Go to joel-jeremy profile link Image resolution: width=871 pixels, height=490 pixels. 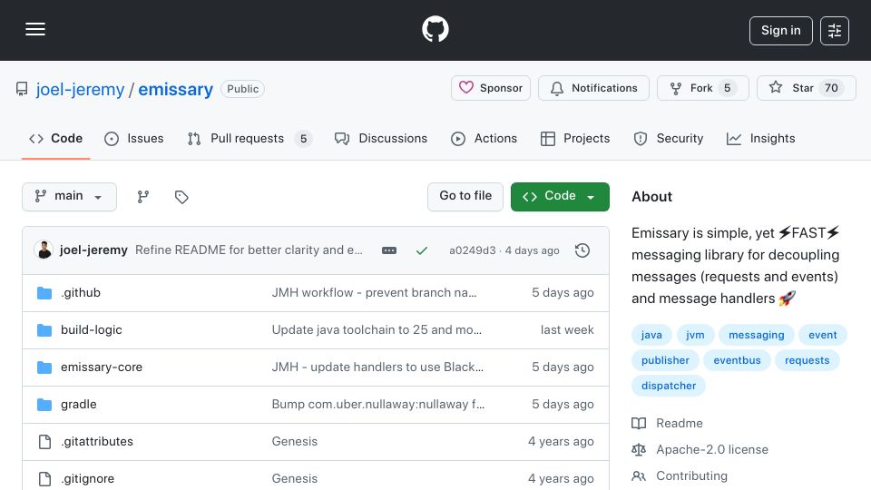click(x=80, y=90)
